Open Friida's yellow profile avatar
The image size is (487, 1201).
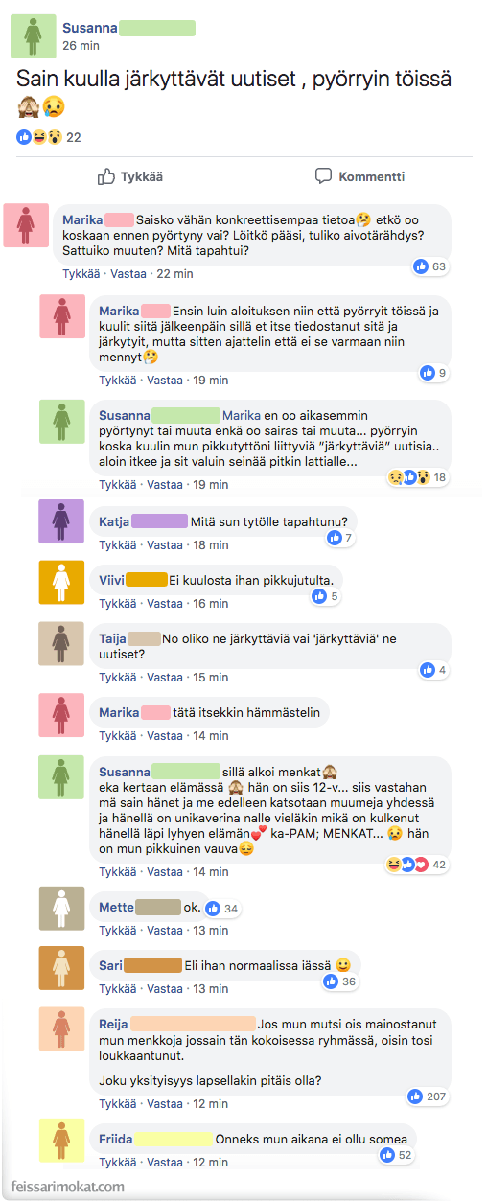[61, 1141]
